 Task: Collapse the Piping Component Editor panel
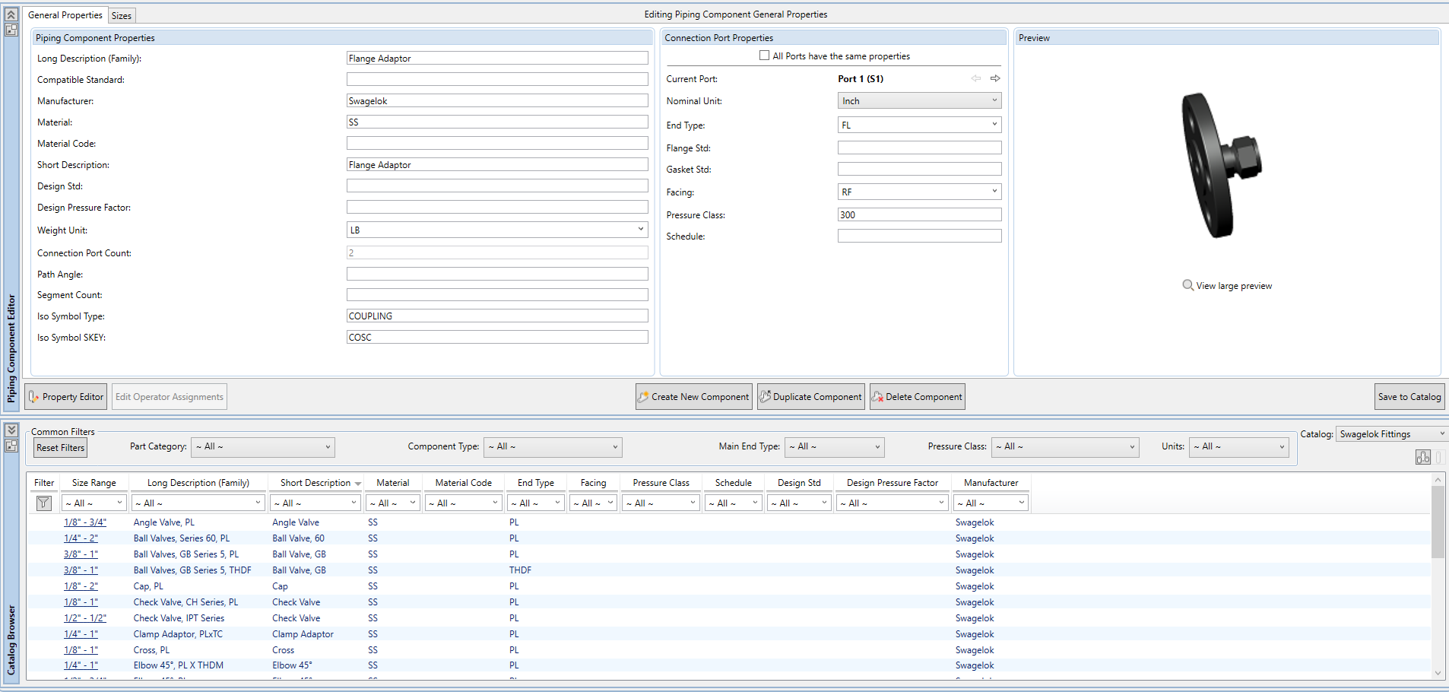coord(11,14)
